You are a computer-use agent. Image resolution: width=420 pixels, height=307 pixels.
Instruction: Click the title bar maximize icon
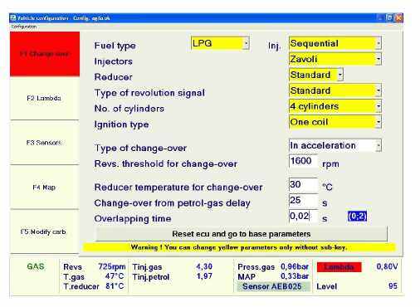(390, 18)
